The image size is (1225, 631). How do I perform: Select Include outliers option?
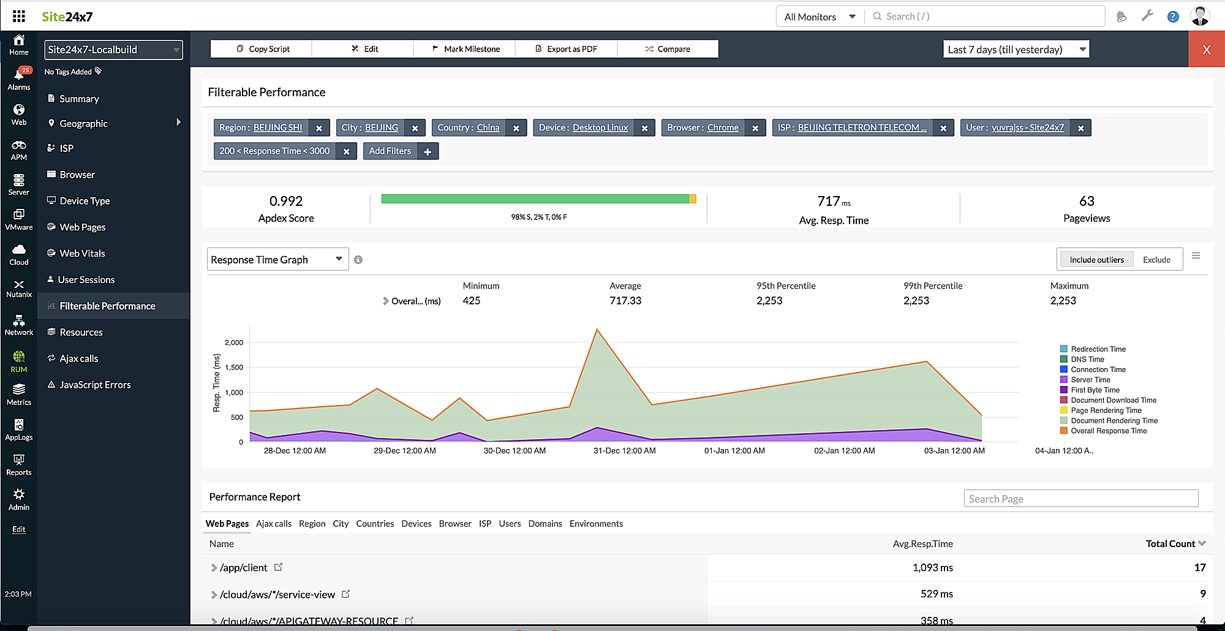[1096, 260]
